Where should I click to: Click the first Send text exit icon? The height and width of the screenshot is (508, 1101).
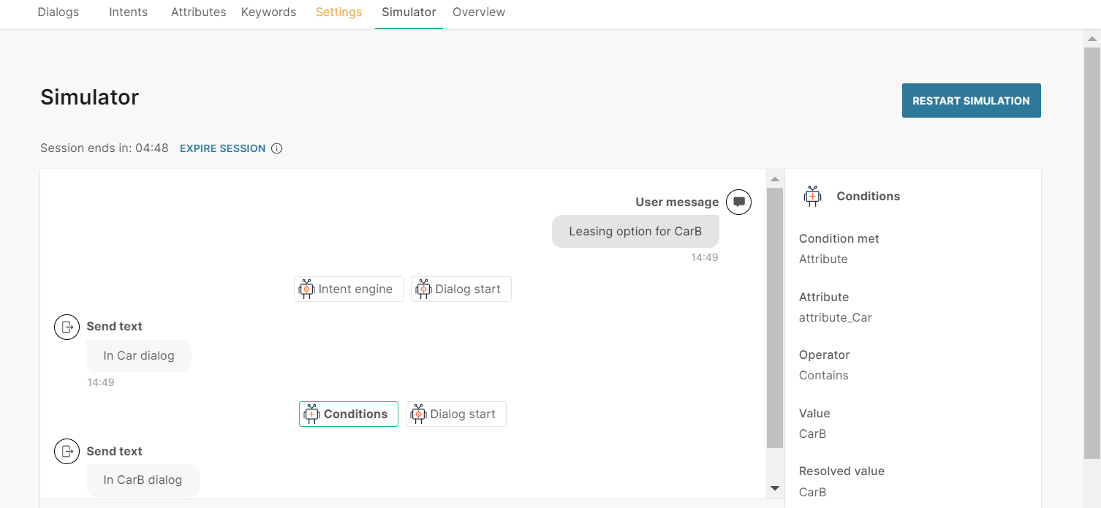tap(67, 327)
